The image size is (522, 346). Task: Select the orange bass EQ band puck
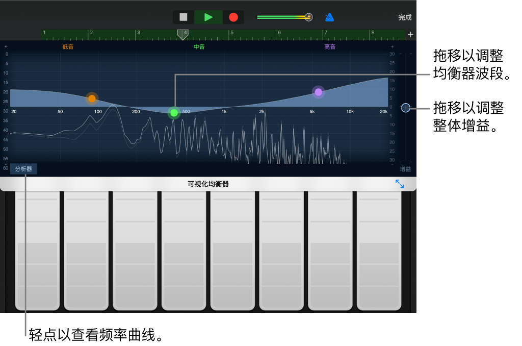(x=92, y=98)
